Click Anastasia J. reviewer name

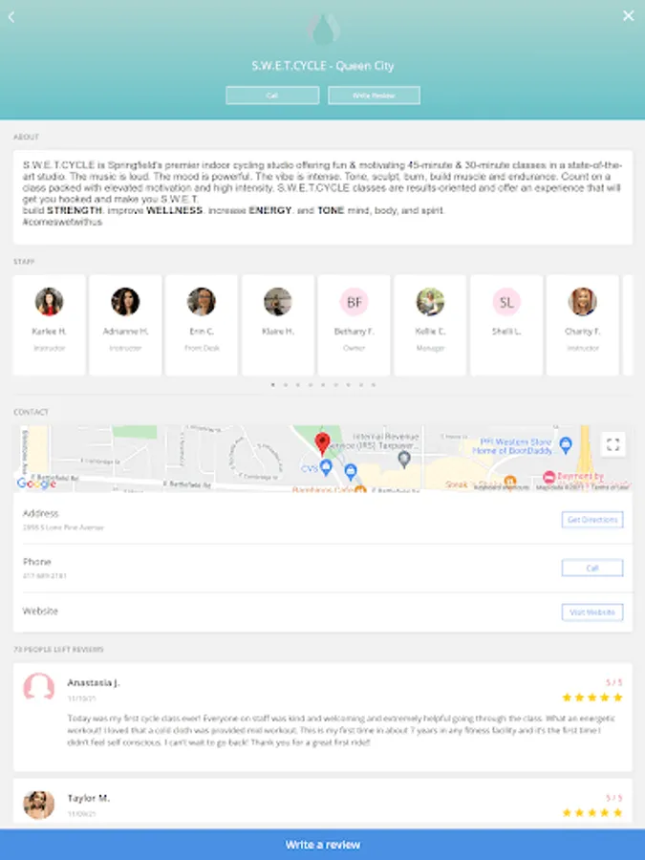click(94, 683)
